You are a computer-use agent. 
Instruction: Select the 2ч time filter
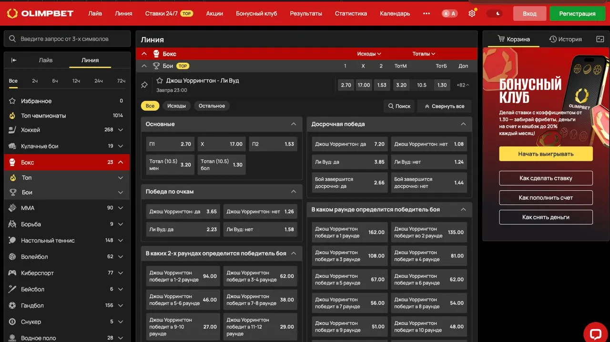[x=35, y=81]
